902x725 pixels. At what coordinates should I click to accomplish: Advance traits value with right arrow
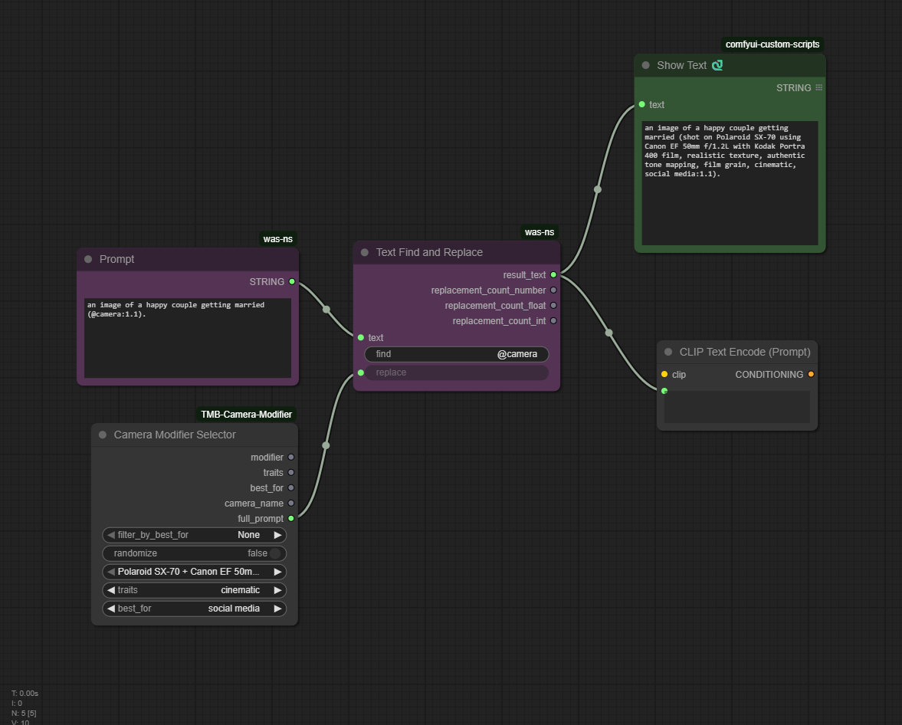[277, 590]
